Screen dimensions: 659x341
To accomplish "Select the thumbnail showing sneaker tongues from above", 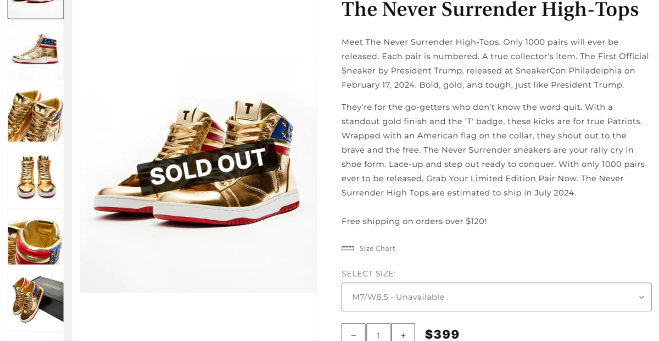I will click(36, 114).
